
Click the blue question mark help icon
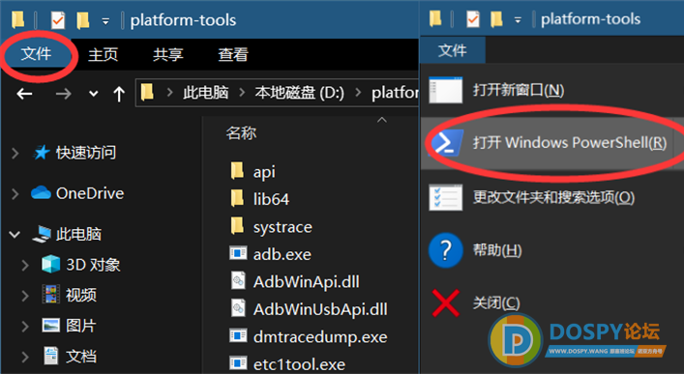(x=445, y=250)
